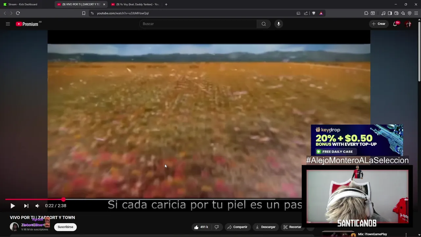Viewport: 421px width, 237px height.
Task: Bookmark this page
Action: (x=84, y=13)
